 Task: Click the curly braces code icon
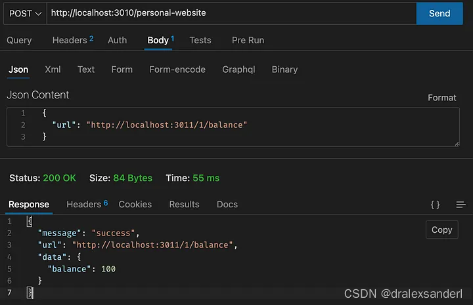coord(435,205)
